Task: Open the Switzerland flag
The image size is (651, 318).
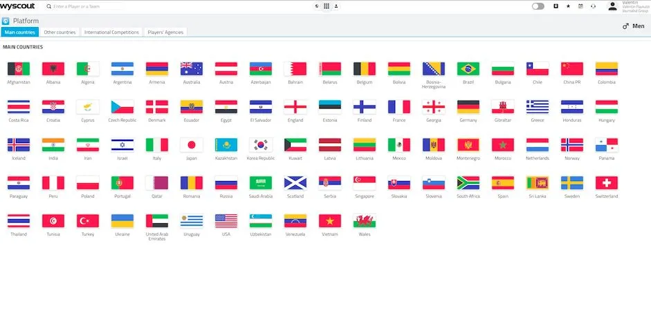Action: pyautogui.click(x=607, y=183)
